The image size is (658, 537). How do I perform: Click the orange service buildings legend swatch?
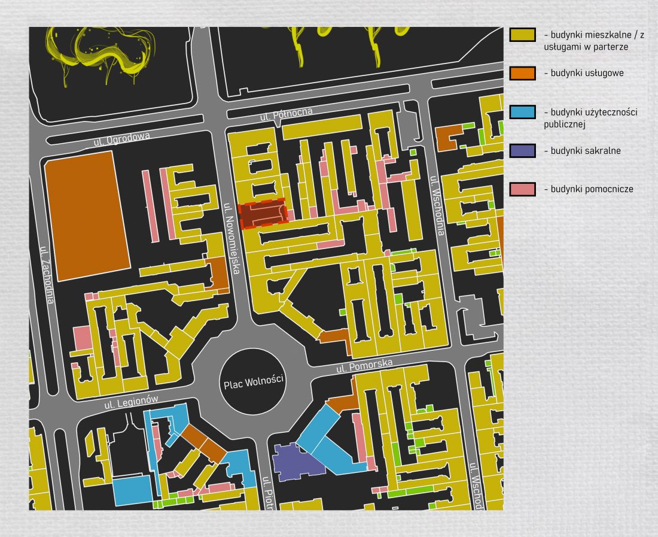(x=522, y=73)
